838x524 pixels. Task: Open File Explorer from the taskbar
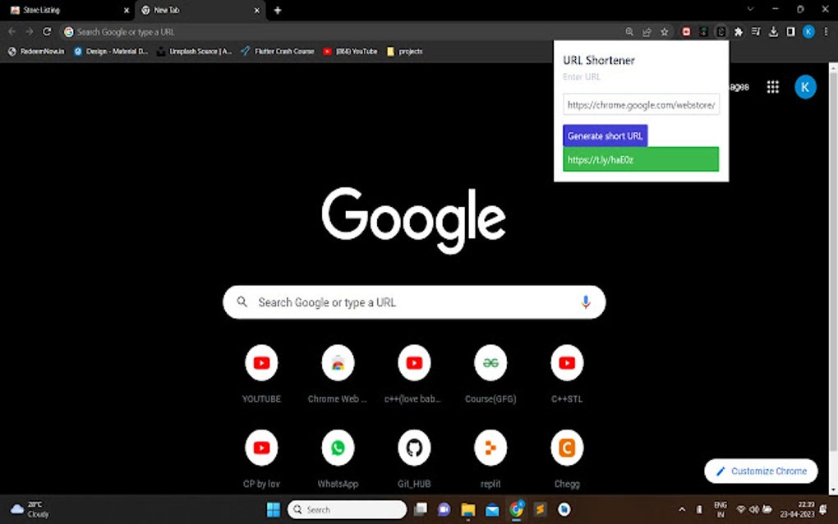467,509
